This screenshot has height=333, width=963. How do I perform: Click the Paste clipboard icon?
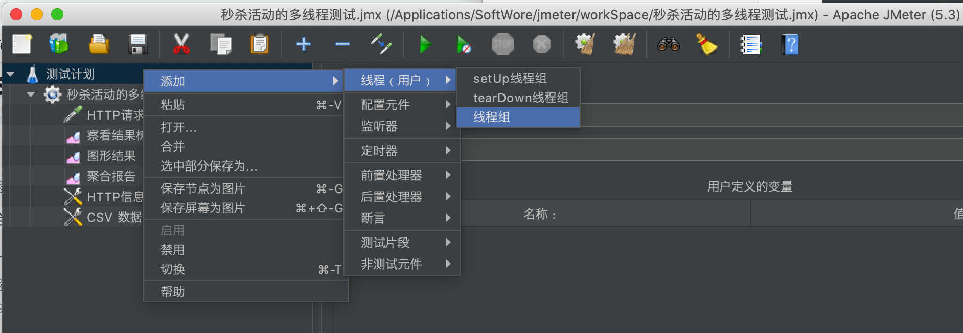[259, 44]
